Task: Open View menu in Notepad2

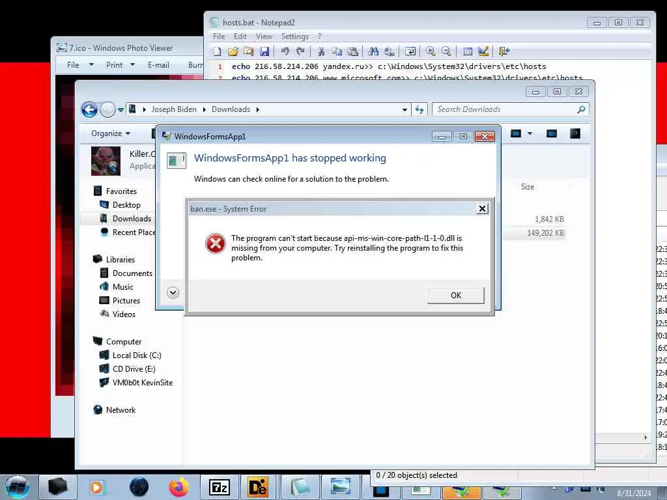Action: pos(264,36)
